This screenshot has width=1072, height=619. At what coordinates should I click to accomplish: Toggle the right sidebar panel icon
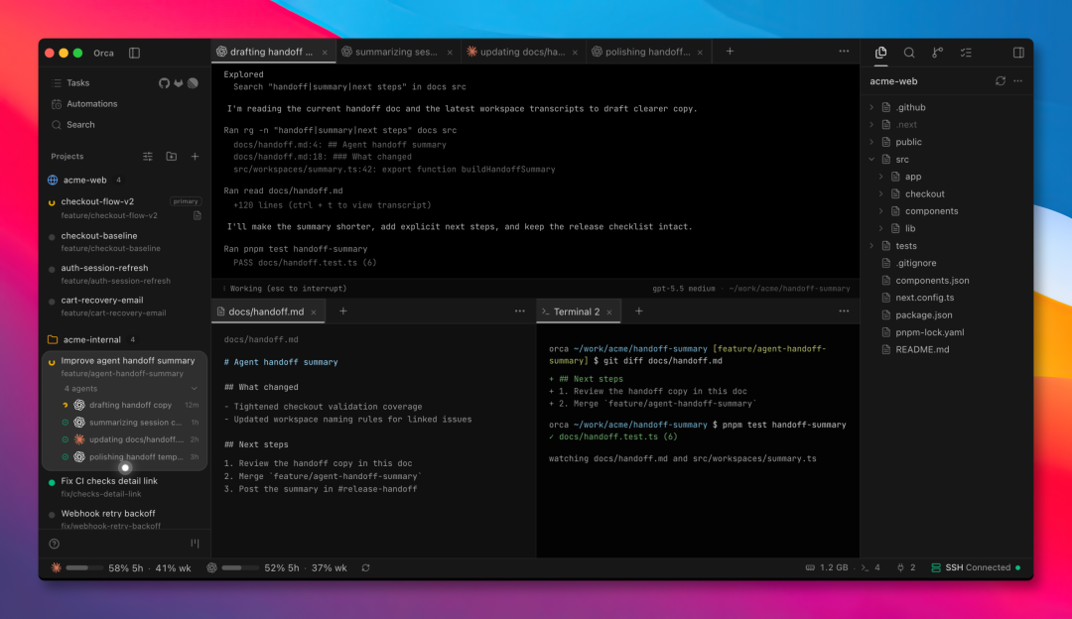pos(1018,52)
